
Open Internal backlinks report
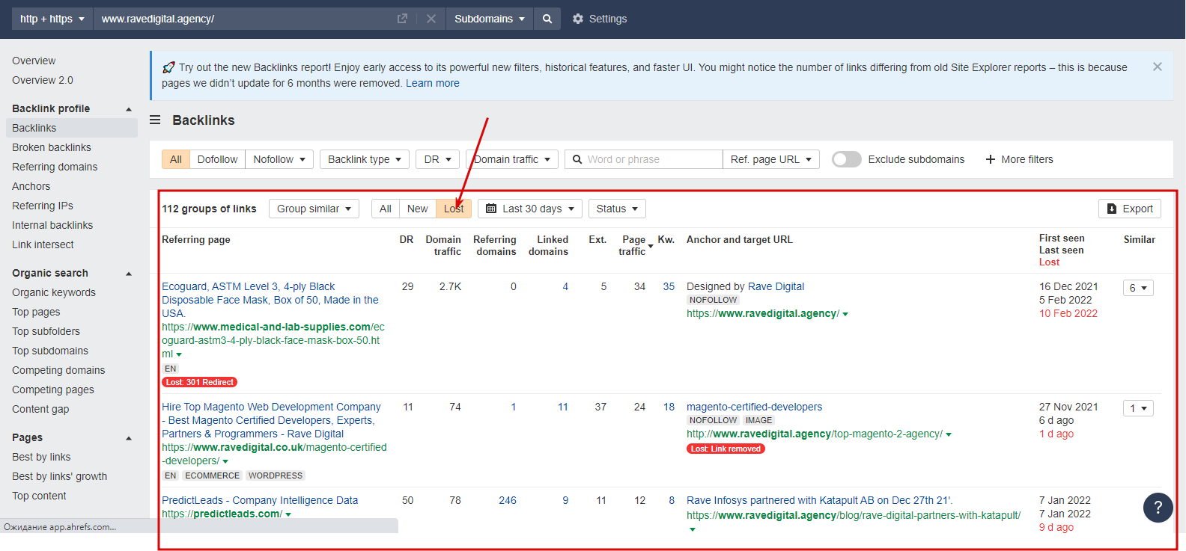[52, 225]
